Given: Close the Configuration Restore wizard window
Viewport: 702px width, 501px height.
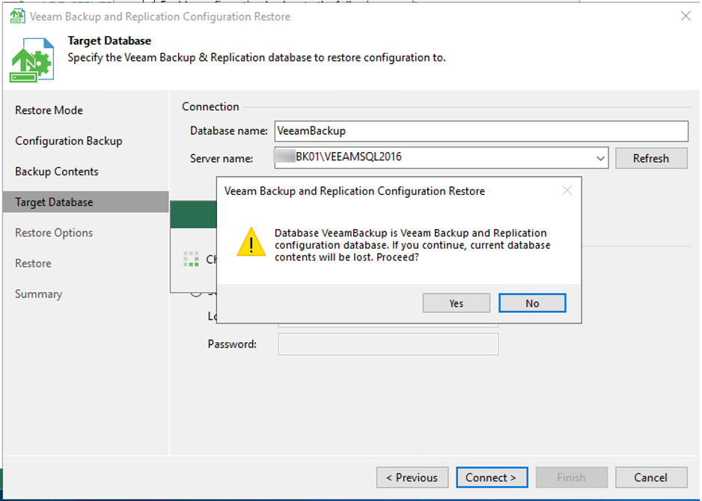Looking at the screenshot, I should coord(686,16).
